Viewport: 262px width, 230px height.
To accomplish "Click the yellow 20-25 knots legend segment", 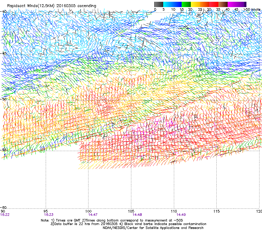I will pos(195,4).
